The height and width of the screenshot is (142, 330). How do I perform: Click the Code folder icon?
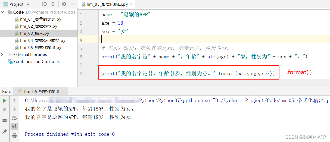tap(10, 12)
